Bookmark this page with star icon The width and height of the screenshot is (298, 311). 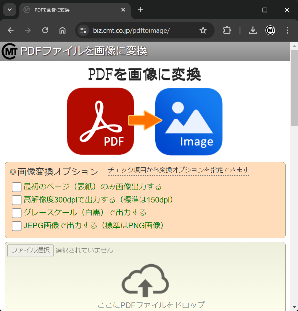[x=203, y=30]
